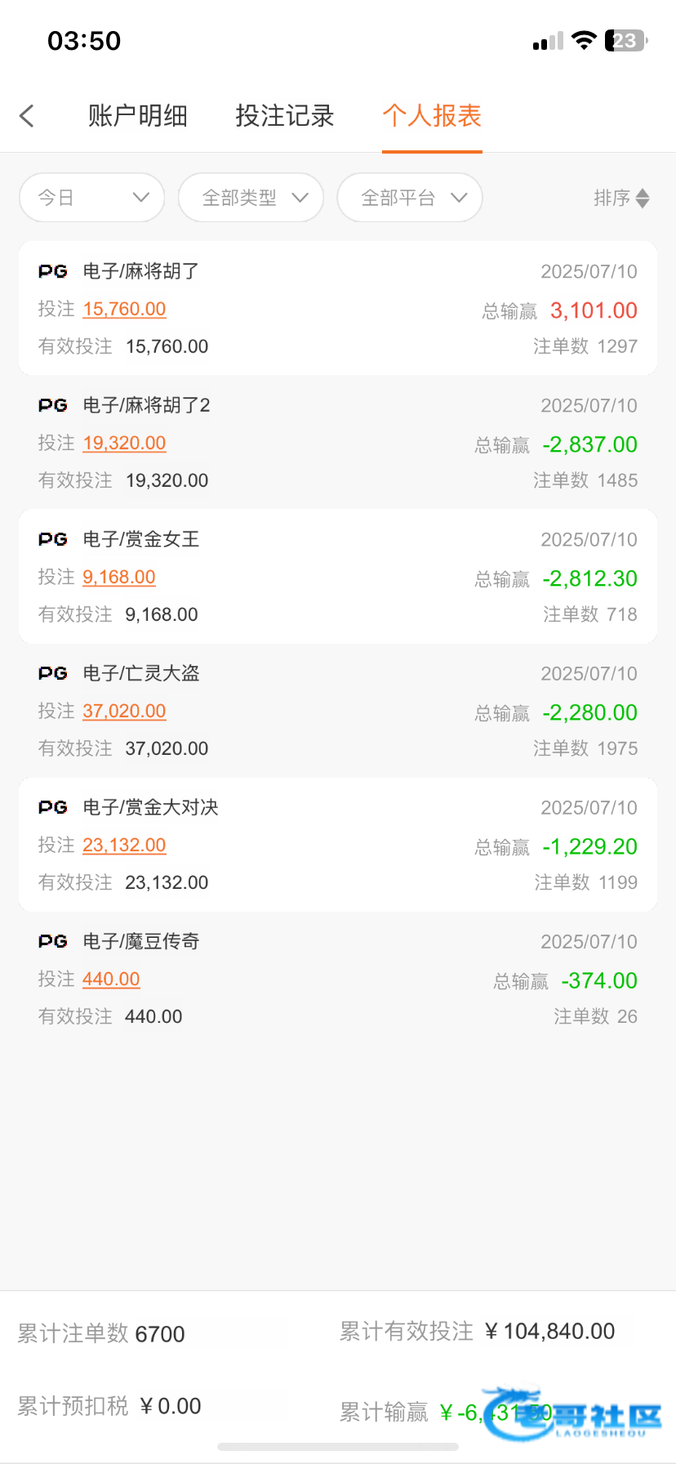Expand the 全部类型 filter dropdown
Viewport: 676px width, 1464px height.
251,198
